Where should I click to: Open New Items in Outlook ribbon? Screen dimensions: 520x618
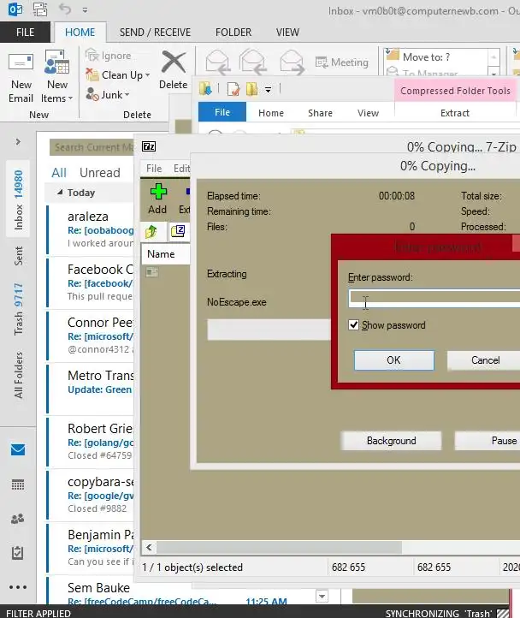tap(56, 75)
